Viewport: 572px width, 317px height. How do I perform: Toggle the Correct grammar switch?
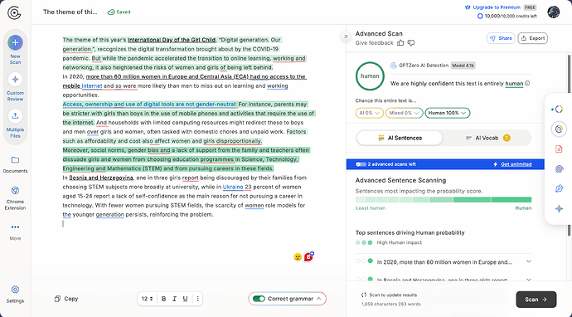tap(259, 299)
